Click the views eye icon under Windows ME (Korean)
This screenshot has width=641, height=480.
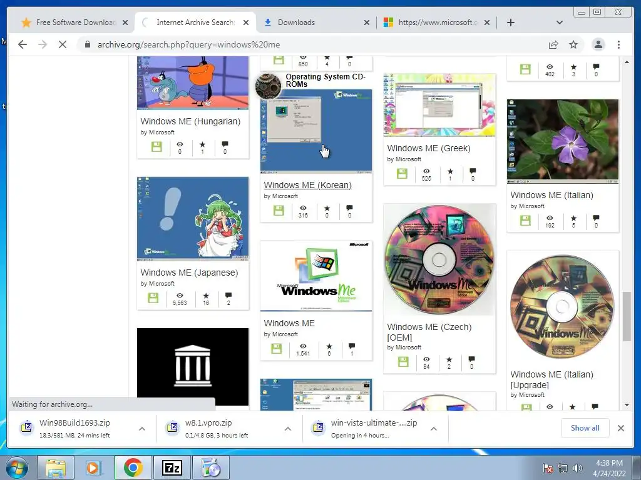pyautogui.click(x=303, y=208)
